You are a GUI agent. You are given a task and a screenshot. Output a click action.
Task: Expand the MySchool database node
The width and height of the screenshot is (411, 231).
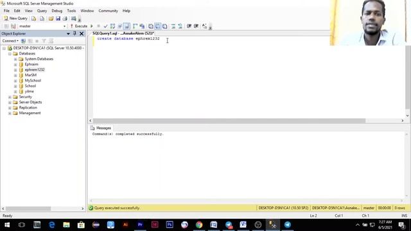pos(15,81)
